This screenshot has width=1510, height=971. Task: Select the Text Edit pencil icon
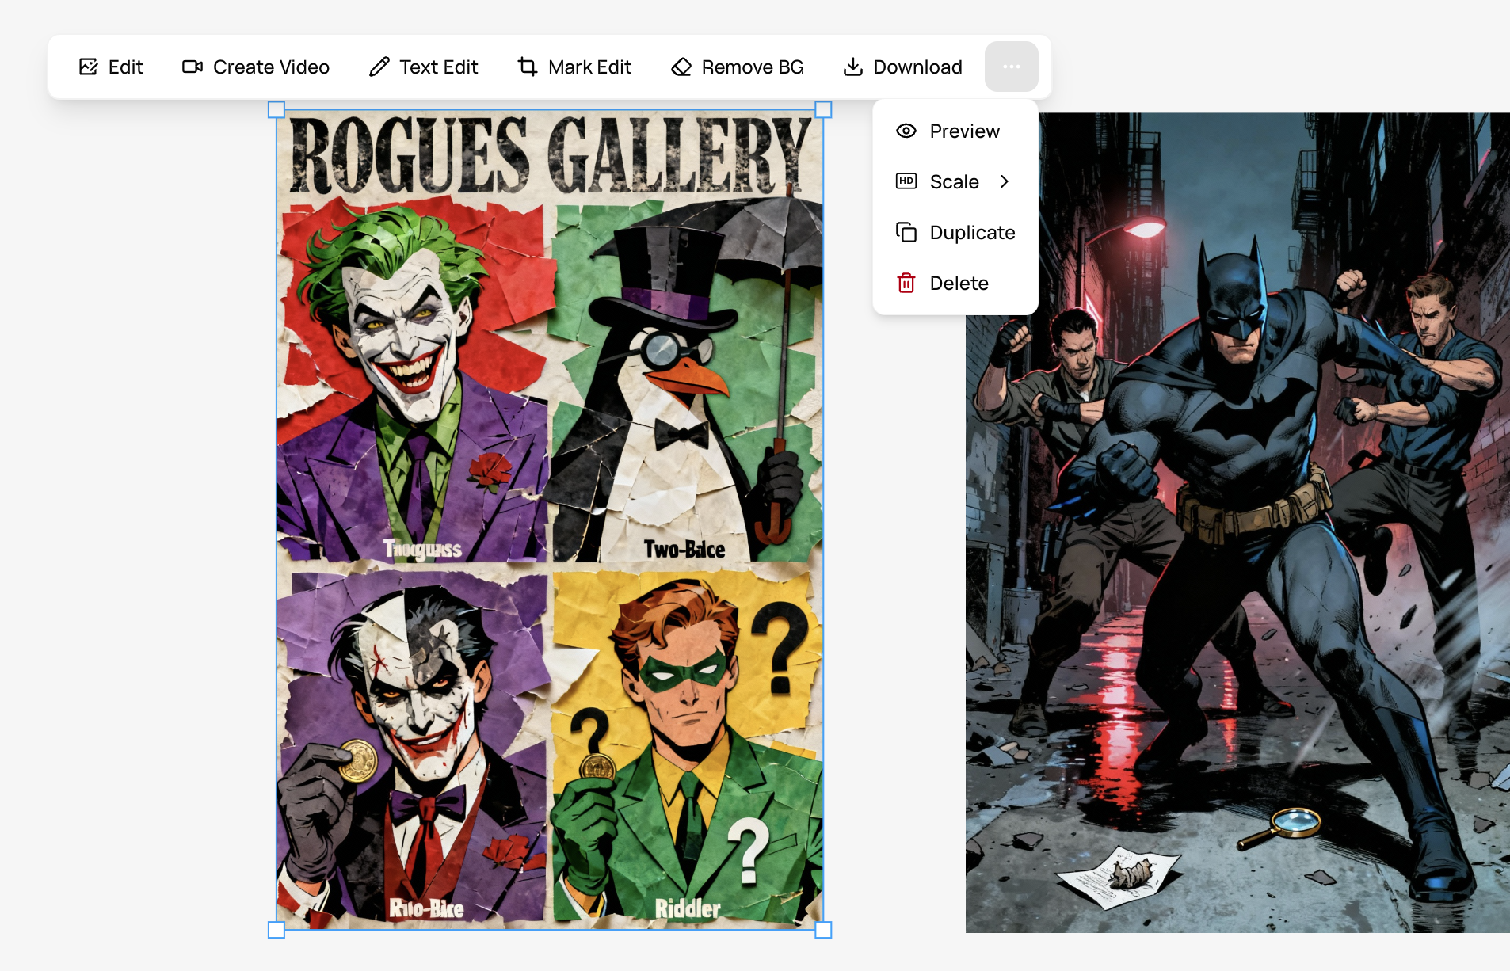(379, 67)
